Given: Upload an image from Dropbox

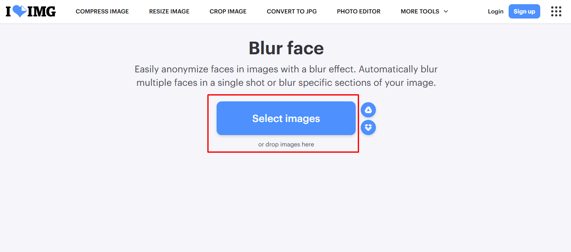Looking at the screenshot, I should (x=368, y=127).
